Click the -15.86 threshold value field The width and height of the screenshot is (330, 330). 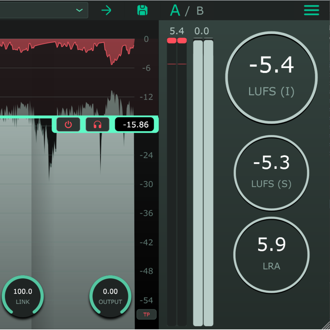tap(134, 124)
